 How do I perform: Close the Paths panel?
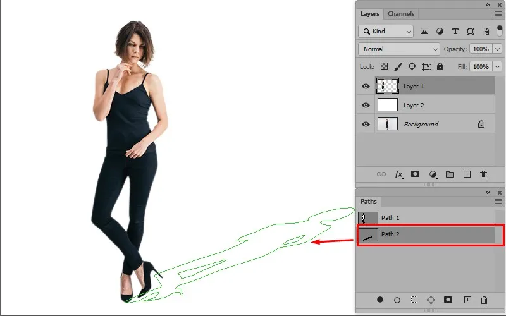point(500,193)
